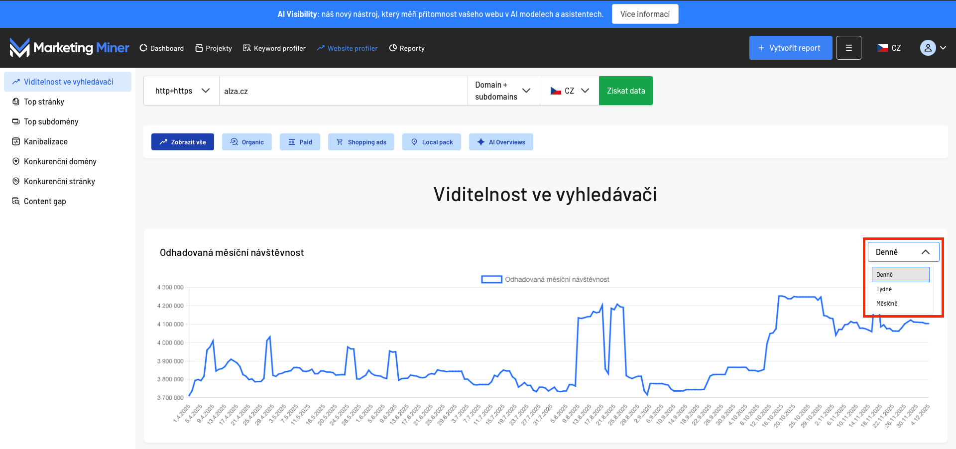Toggle the Shopping ads filter
956x449 pixels.
pyautogui.click(x=361, y=142)
